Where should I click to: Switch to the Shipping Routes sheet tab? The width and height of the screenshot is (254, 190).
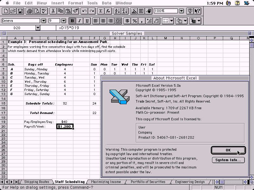pos(37,182)
